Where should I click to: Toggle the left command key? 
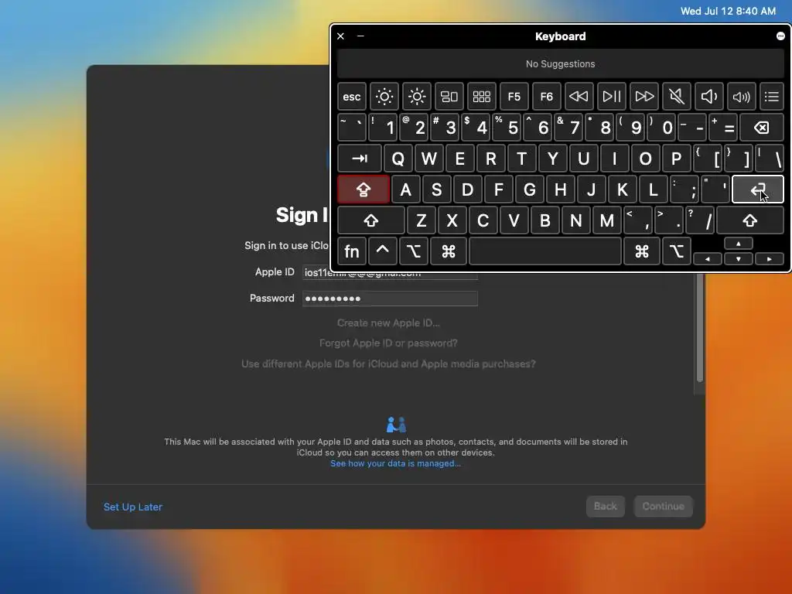[449, 251]
